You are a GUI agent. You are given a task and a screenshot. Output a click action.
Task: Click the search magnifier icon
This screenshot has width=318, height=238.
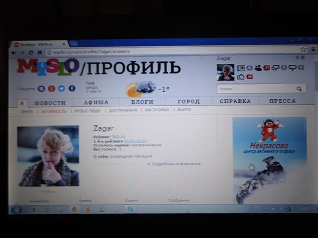click(x=299, y=89)
